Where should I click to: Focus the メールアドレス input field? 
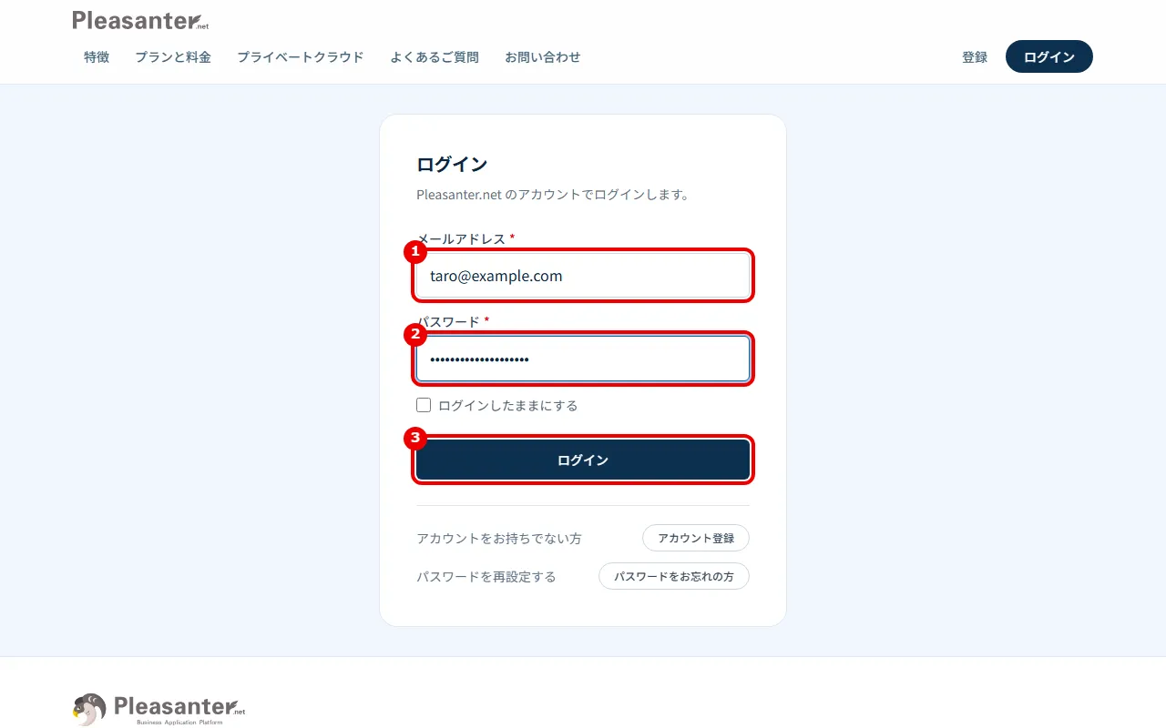[x=583, y=276]
